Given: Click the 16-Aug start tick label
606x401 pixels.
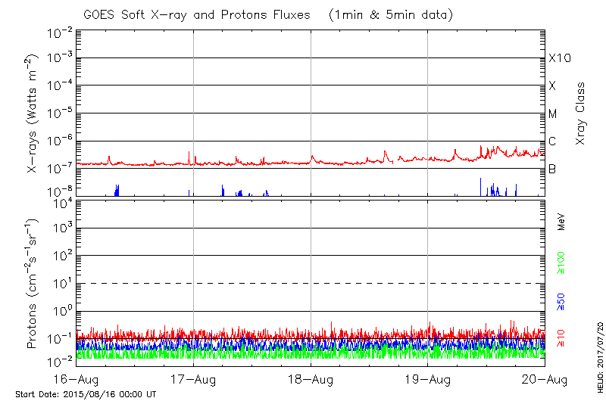Looking at the screenshot, I should pyautogui.click(x=77, y=380).
